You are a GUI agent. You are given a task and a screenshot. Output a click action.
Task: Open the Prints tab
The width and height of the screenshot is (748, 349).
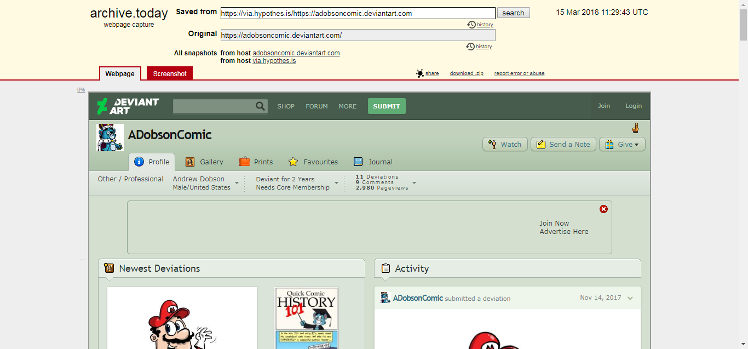[x=256, y=162]
